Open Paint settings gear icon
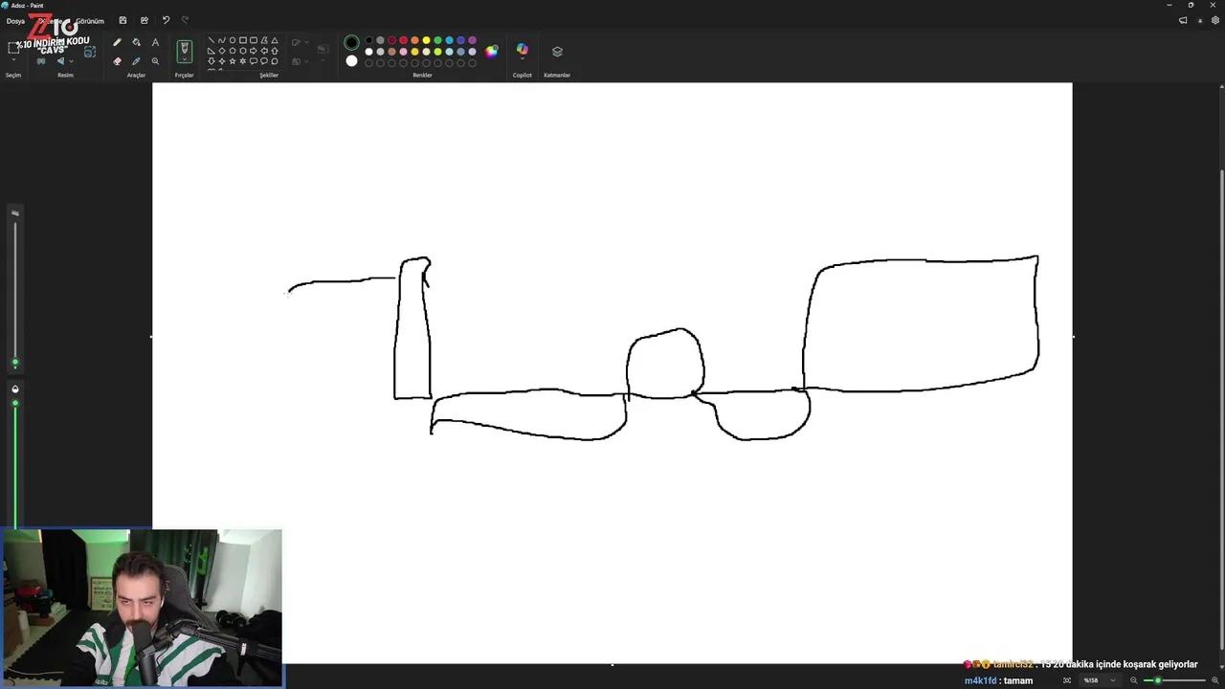Screen dimensions: 1225x689 click(x=1214, y=20)
